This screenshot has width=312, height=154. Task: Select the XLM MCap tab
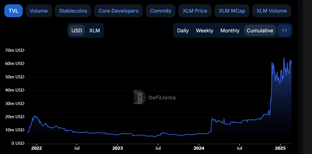[x=232, y=11]
